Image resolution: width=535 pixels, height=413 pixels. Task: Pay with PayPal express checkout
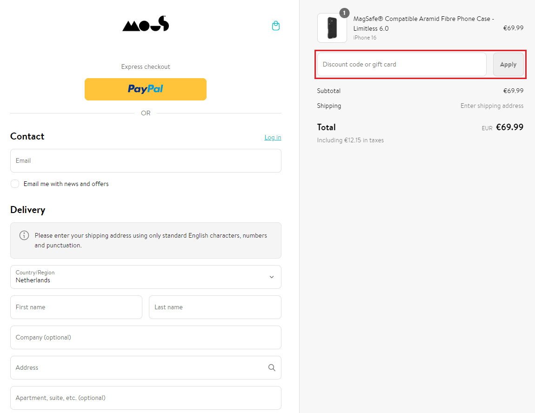[x=146, y=89]
